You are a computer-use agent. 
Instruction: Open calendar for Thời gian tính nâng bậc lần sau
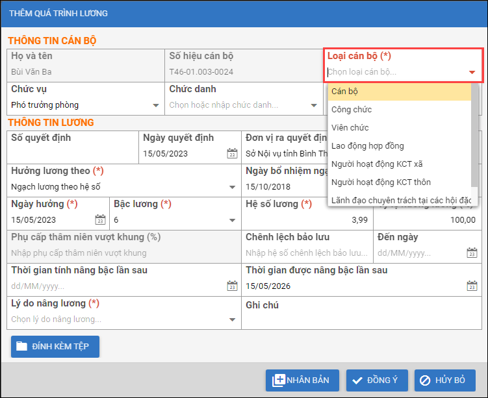point(232,286)
